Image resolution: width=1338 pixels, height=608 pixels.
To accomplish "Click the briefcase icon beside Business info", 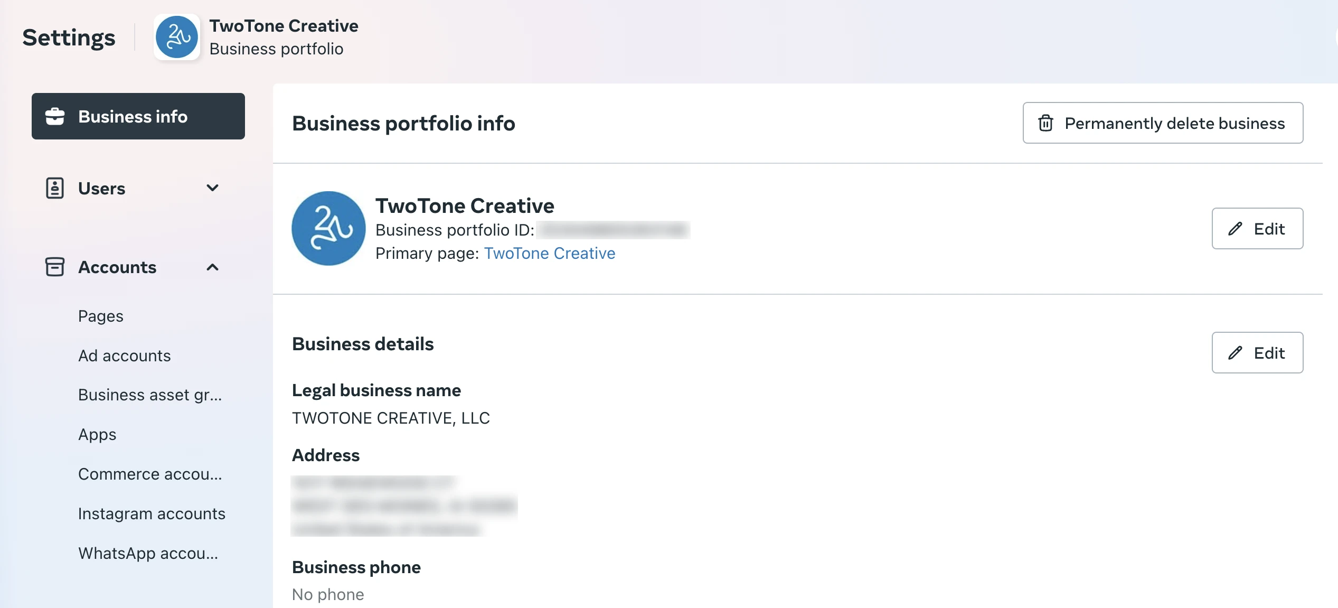I will [x=55, y=116].
